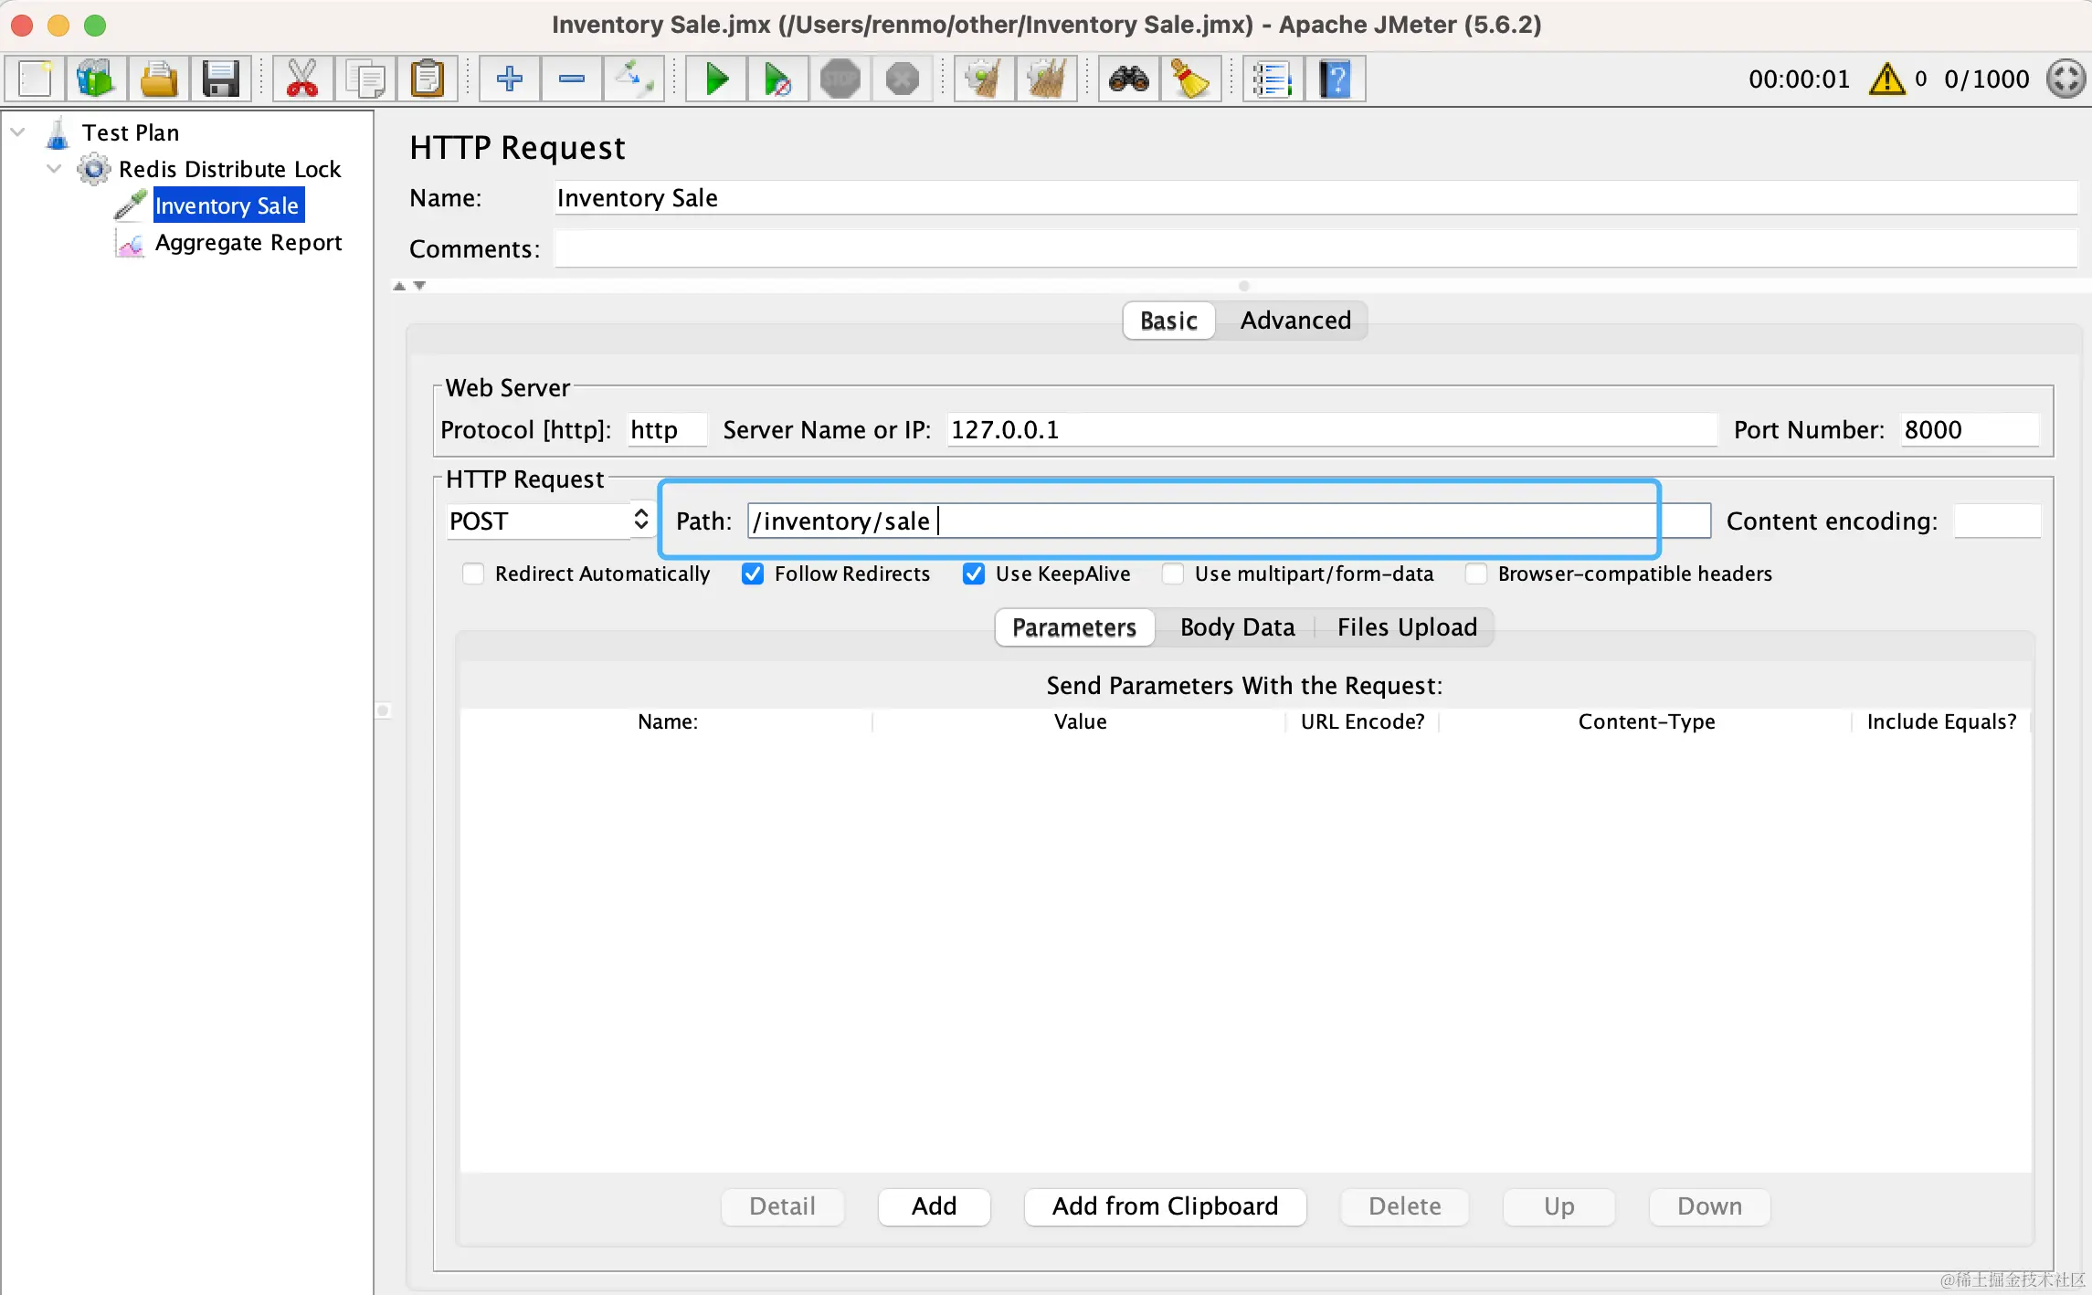
Task: Click the Reset Search brush icon
Action: tap(1191, 79)
